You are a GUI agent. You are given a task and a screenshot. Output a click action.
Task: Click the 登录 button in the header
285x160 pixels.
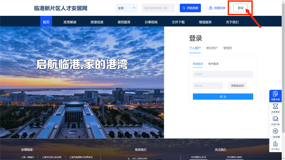(240, 8)
